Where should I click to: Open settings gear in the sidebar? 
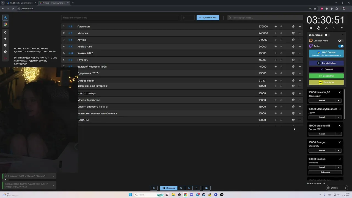coord(5,32)
